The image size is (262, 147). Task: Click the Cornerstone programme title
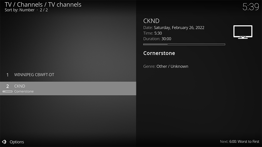click(159, 53)
